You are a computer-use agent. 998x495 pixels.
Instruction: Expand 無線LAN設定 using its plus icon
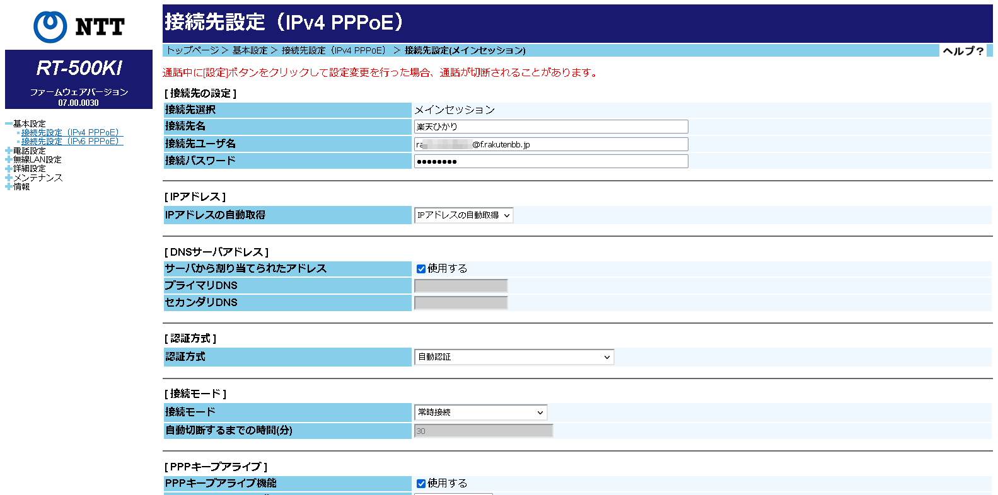8,160
